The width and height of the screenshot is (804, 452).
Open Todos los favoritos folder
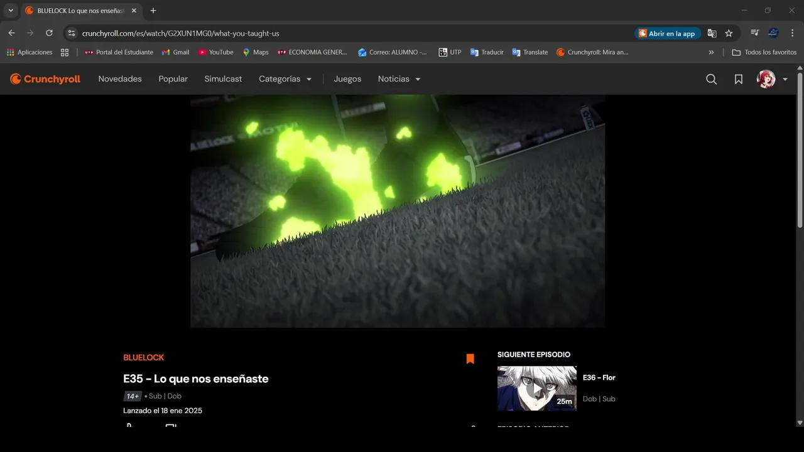[x=764, y=52]
